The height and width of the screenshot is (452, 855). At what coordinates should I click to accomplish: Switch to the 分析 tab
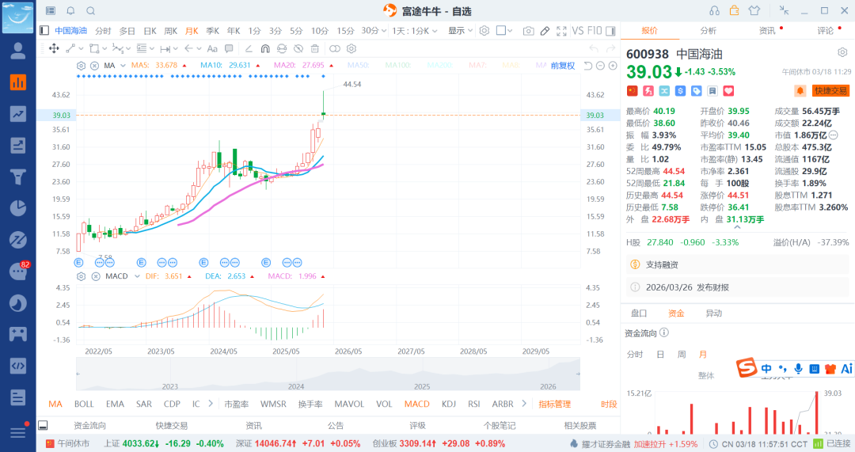709,31
